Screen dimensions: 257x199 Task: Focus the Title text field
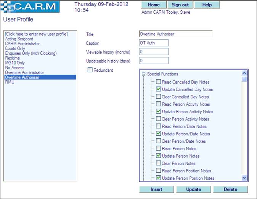176,34
